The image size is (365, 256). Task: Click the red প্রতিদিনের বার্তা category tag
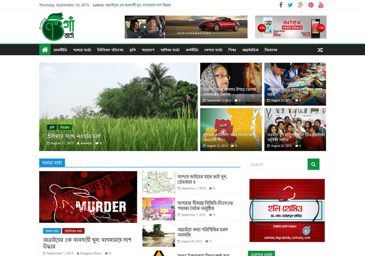73,231
